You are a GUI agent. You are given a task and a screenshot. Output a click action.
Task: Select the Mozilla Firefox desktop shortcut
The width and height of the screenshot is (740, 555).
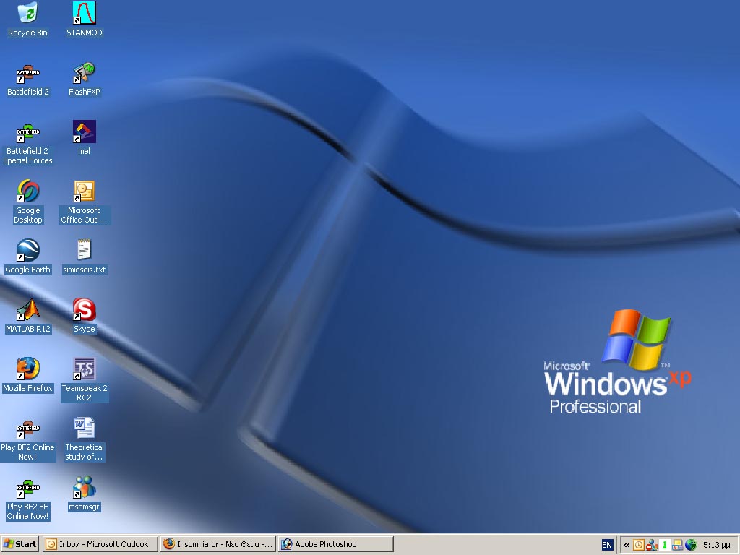[27, 369]
